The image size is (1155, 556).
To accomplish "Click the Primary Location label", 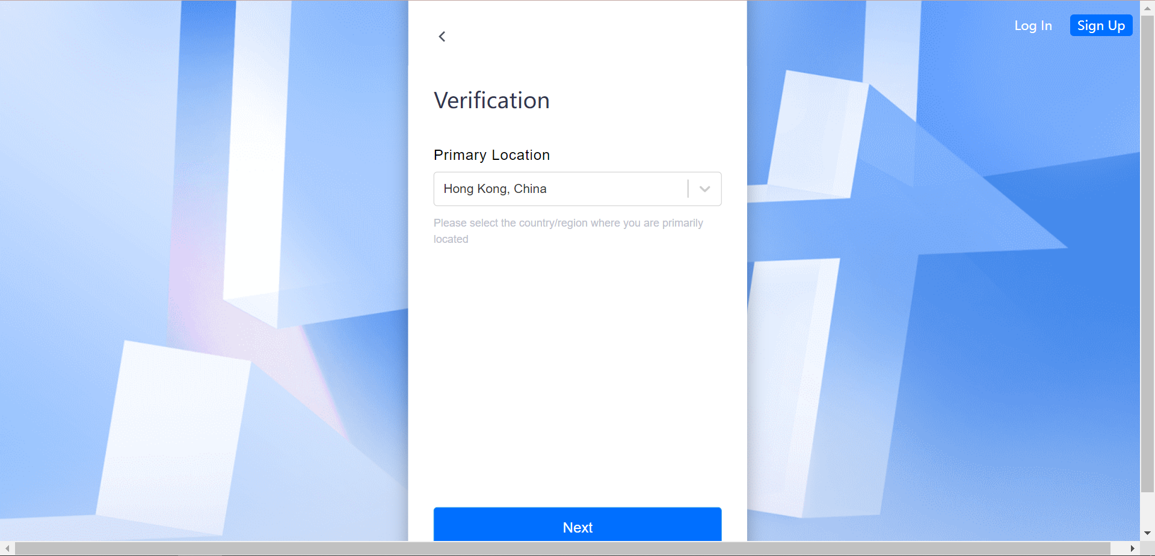I will (491, 155).
